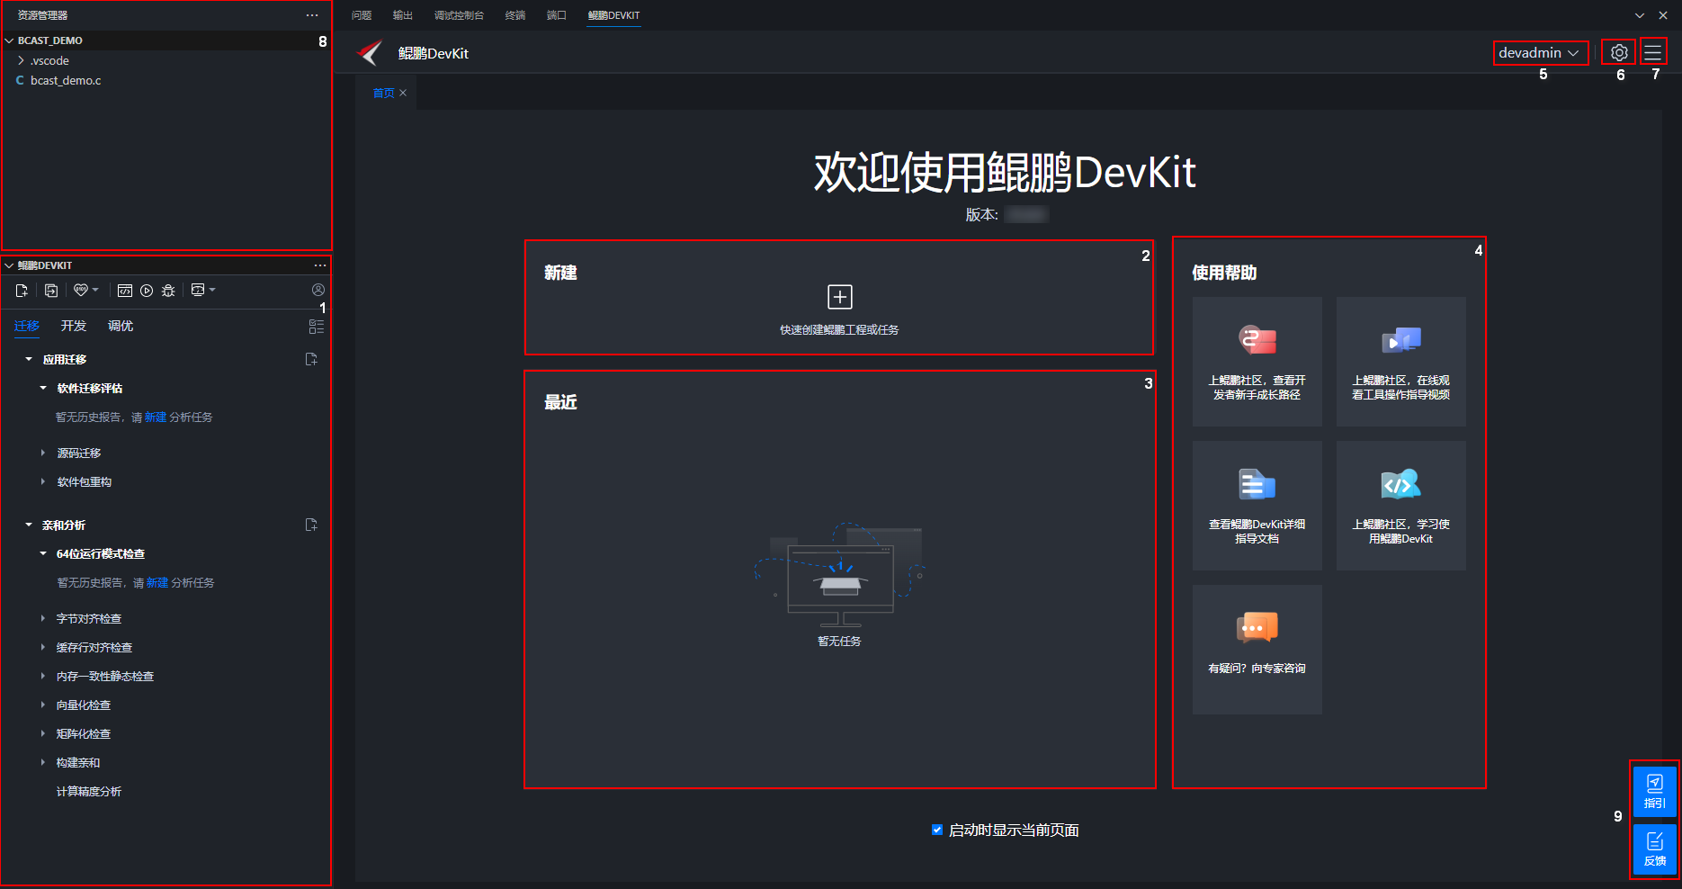Screen dimensions: 1682x889
Task: Switch to the 调优 tab
Action: click(x=121, y=326)
